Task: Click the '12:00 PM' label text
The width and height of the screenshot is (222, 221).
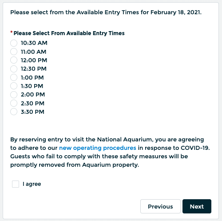Action: point(34,60)
